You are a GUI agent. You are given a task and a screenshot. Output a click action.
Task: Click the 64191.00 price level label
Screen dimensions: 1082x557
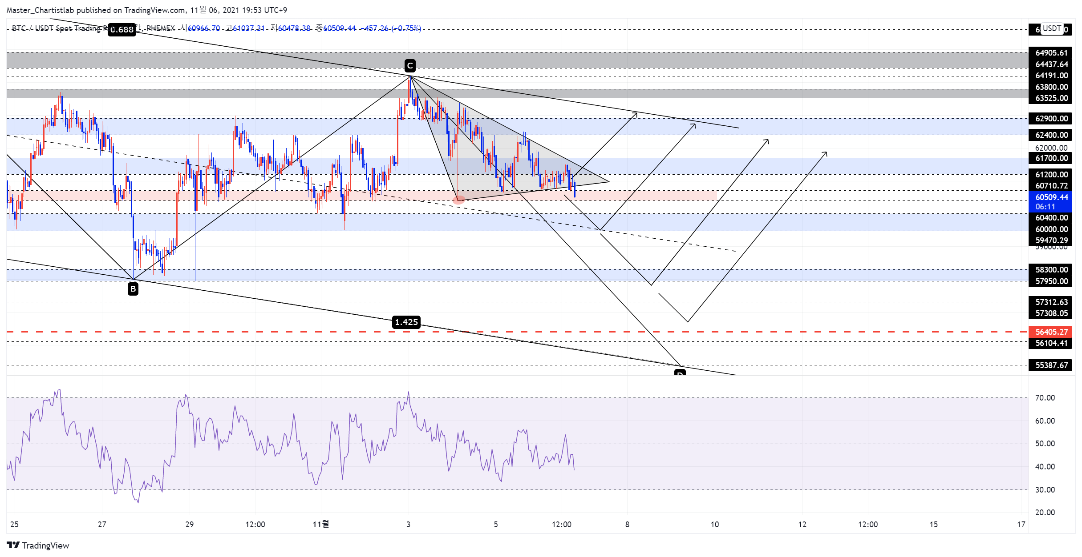point(1051,76)
